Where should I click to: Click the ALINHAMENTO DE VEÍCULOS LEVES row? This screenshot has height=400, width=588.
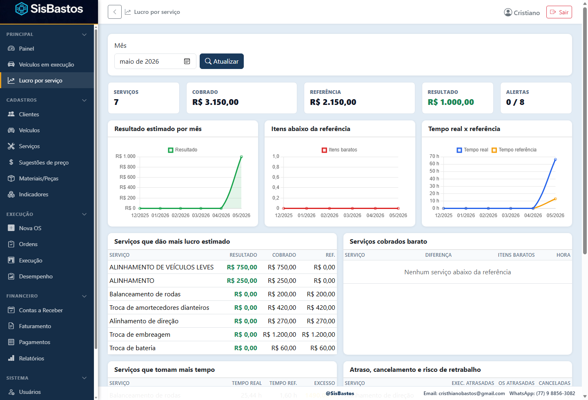(222, 267)
